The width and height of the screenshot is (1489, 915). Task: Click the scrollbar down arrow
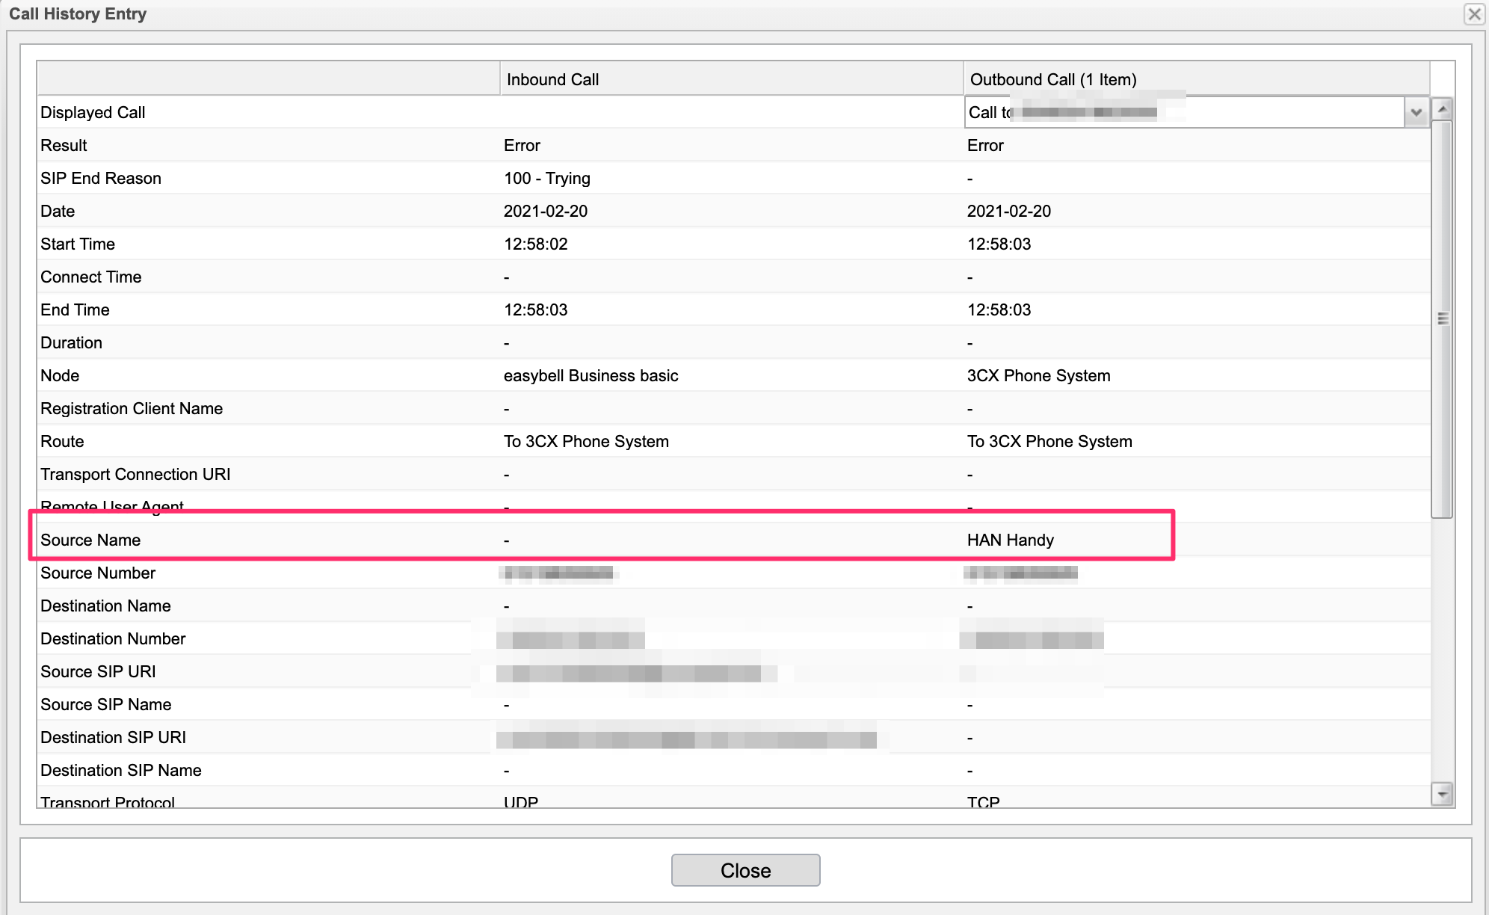tap(1443, 793)
